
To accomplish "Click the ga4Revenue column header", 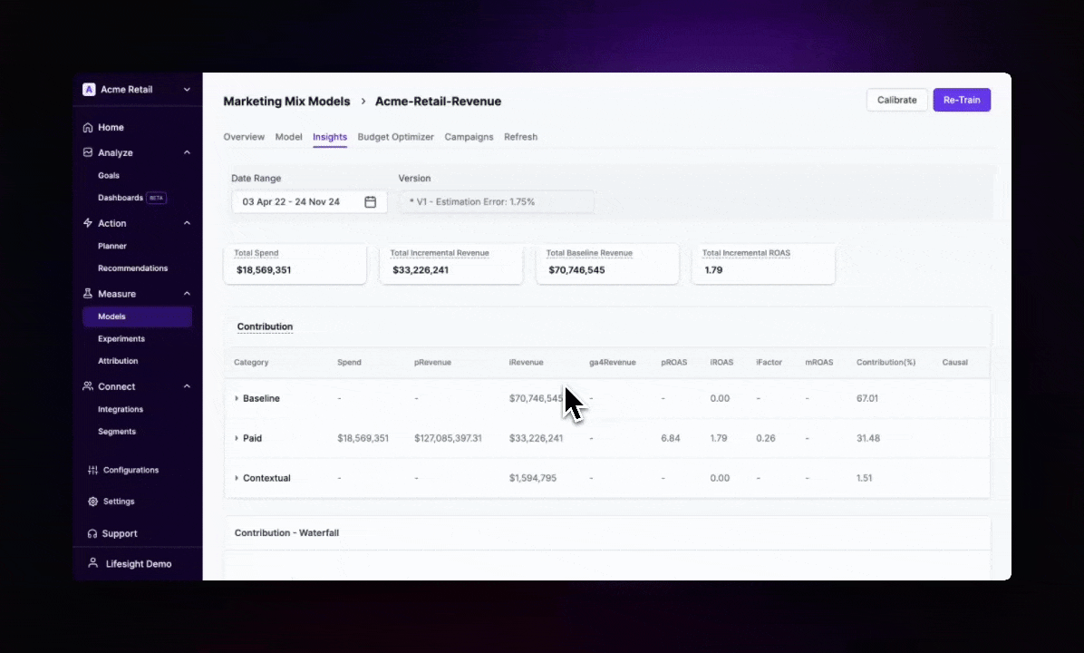I will pos(613,363).
